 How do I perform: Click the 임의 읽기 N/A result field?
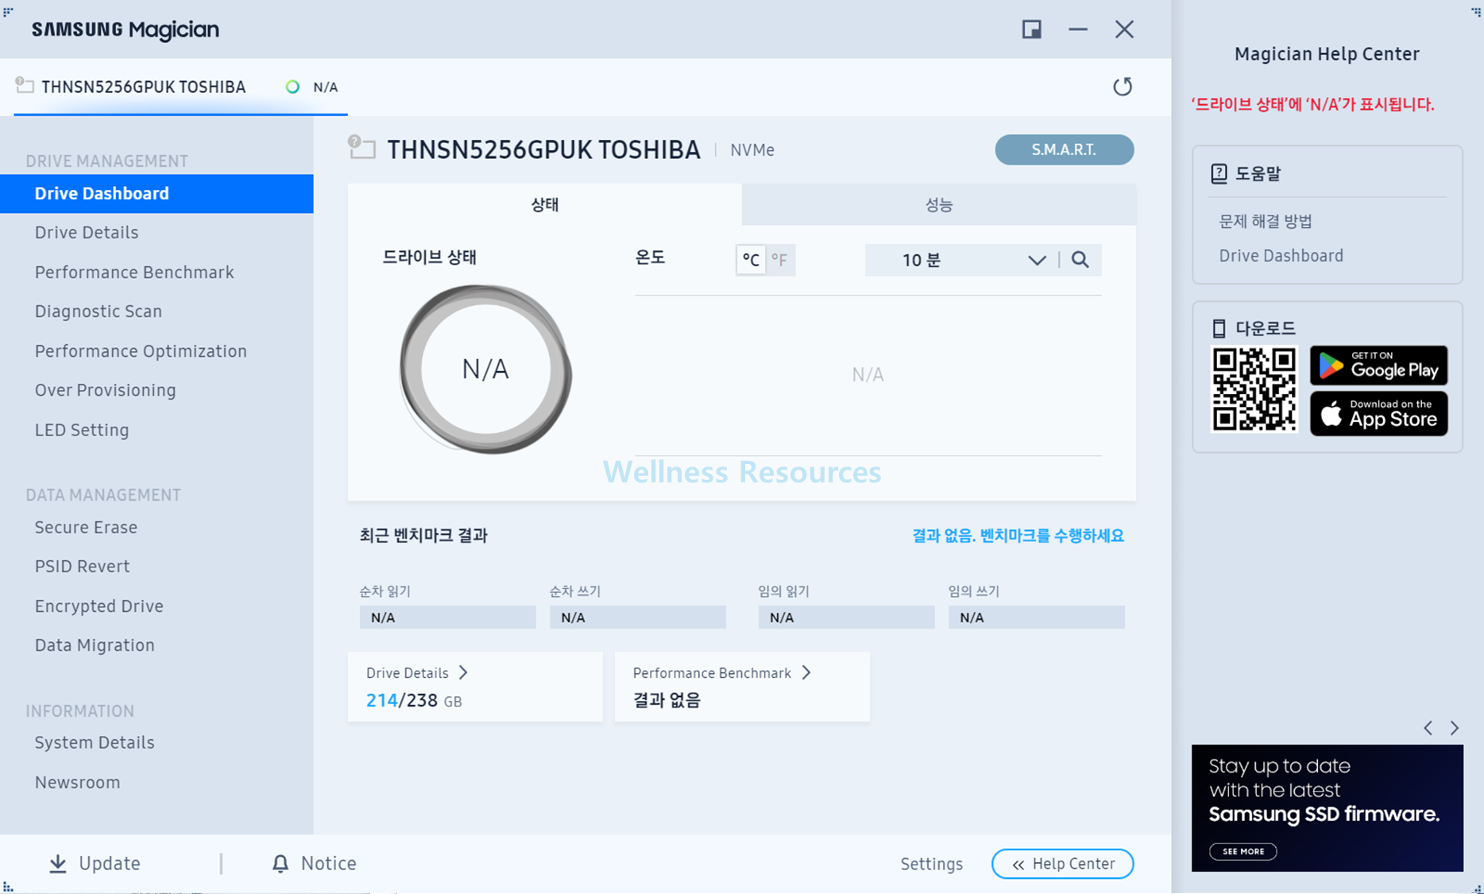point(846,617)
